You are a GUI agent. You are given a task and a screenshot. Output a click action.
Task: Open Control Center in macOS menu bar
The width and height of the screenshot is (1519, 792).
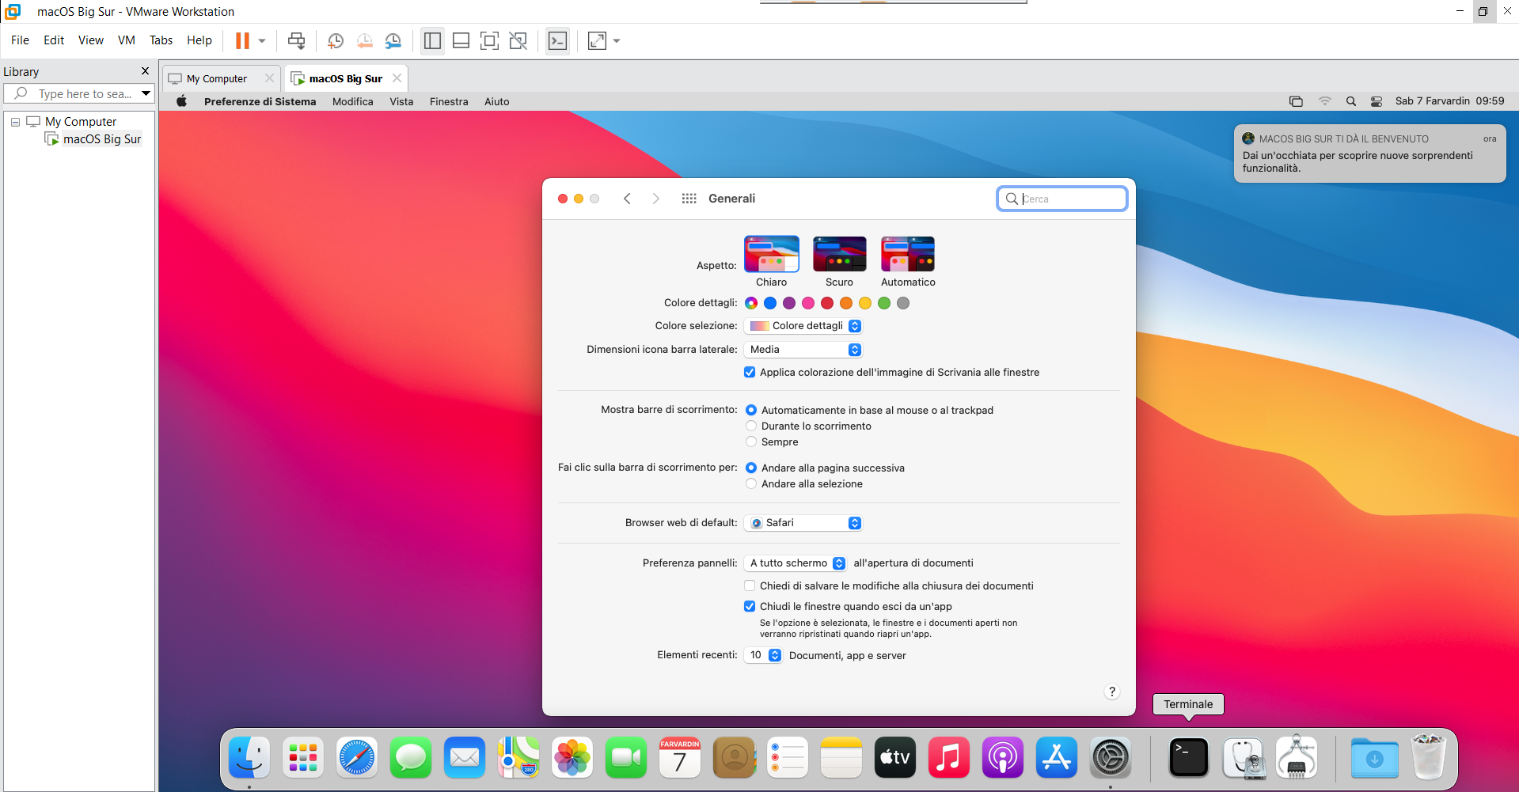pos(1377,101)
